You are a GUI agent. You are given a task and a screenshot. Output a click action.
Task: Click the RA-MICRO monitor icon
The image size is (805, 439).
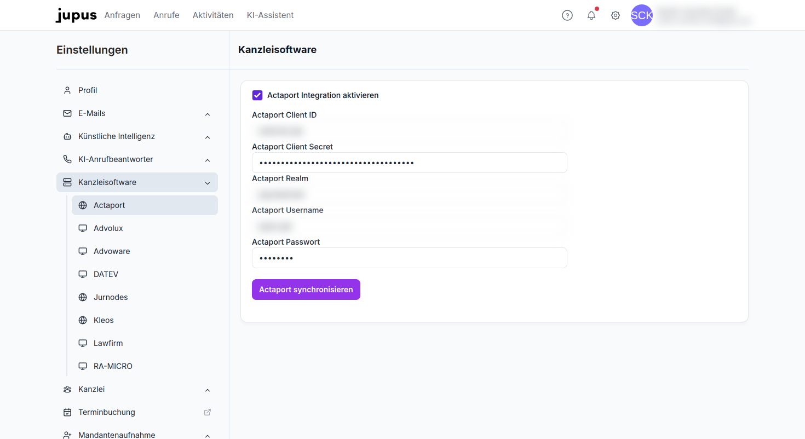pyautogui.click(x=83, y=366)
